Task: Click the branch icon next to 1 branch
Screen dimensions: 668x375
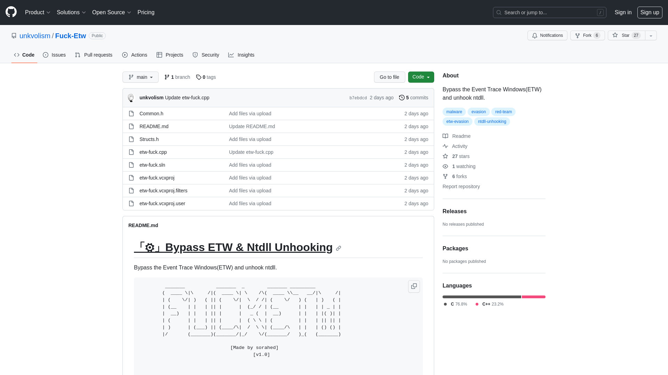Action: pos(167,77)
